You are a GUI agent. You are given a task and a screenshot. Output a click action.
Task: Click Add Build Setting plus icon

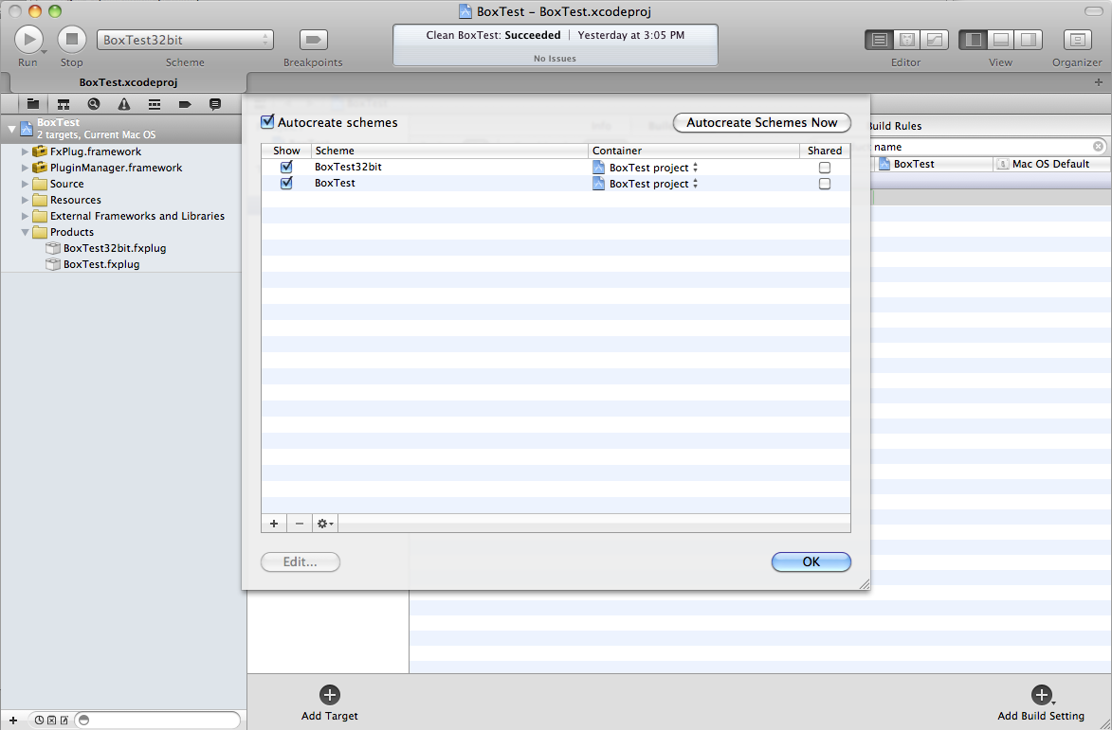1041,695
